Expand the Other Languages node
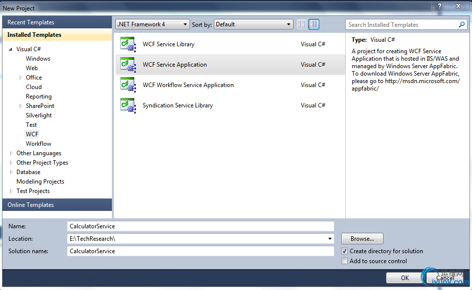This screenshot has height=290, width=472. (11, 153)
